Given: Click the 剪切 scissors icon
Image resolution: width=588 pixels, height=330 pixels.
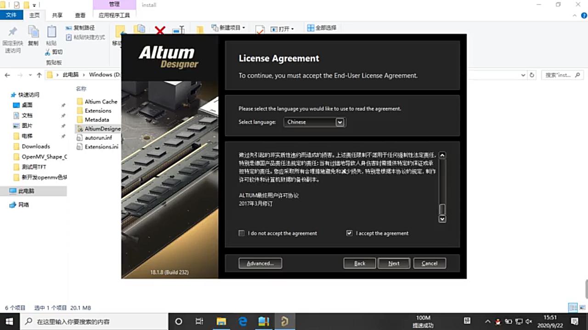Looking at the screenshot, I should coord(48,52).
